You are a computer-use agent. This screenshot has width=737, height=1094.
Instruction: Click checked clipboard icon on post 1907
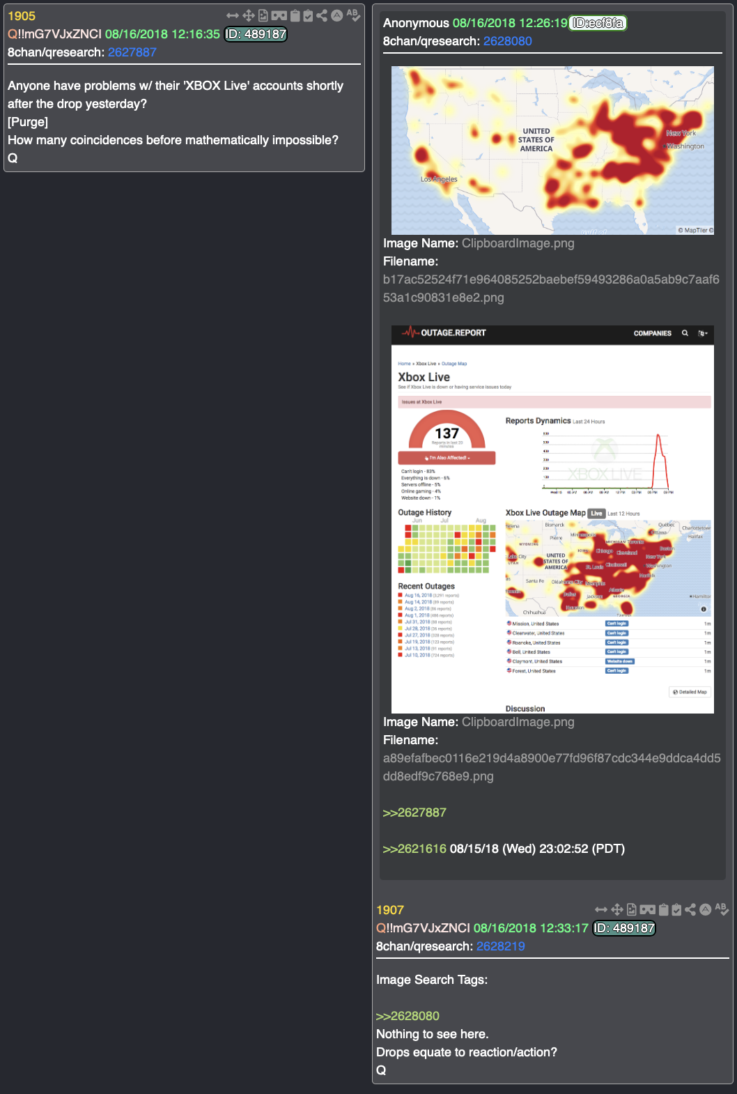676,909
